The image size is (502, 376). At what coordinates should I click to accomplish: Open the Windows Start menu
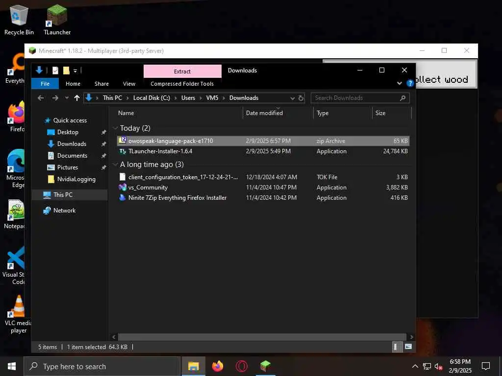[12, 366]
